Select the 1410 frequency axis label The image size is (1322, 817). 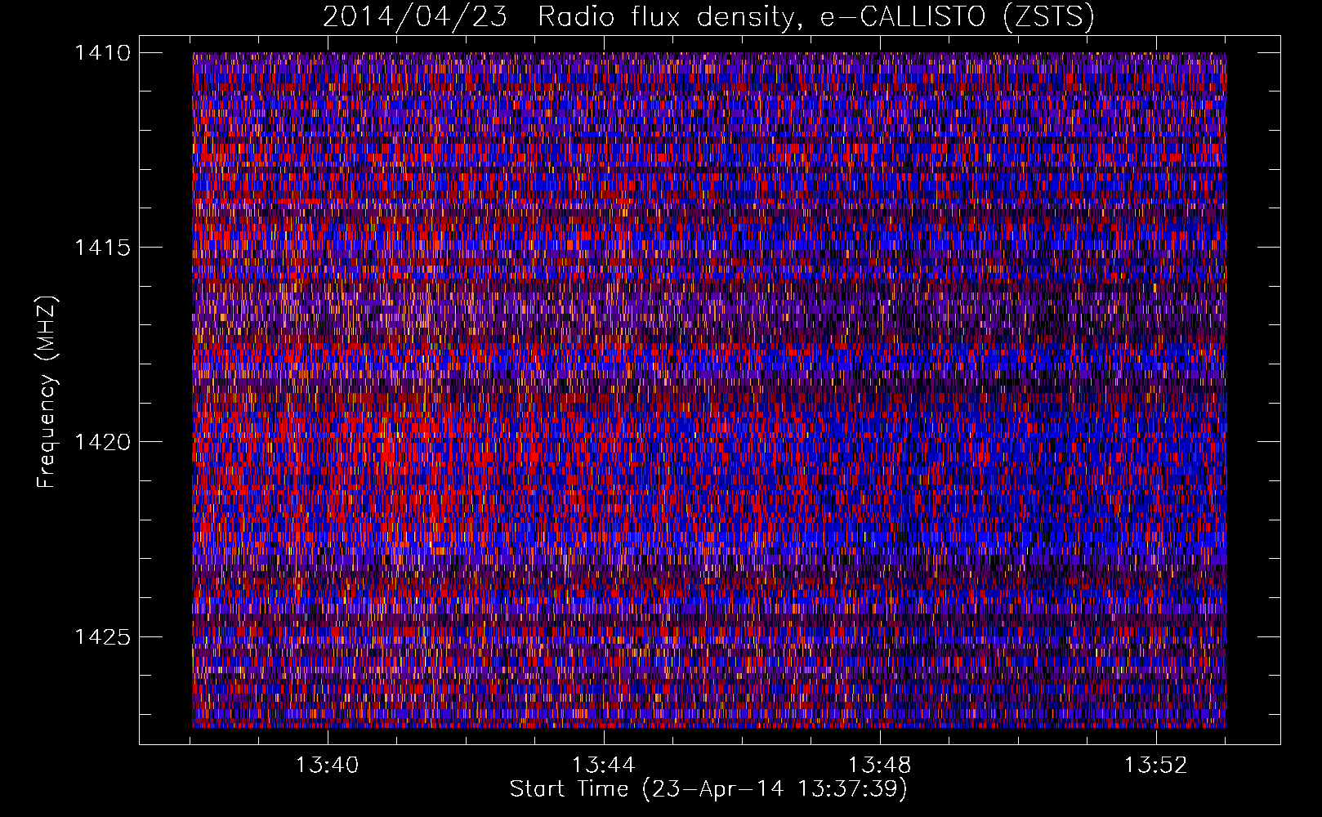click(x=102, y=53)
